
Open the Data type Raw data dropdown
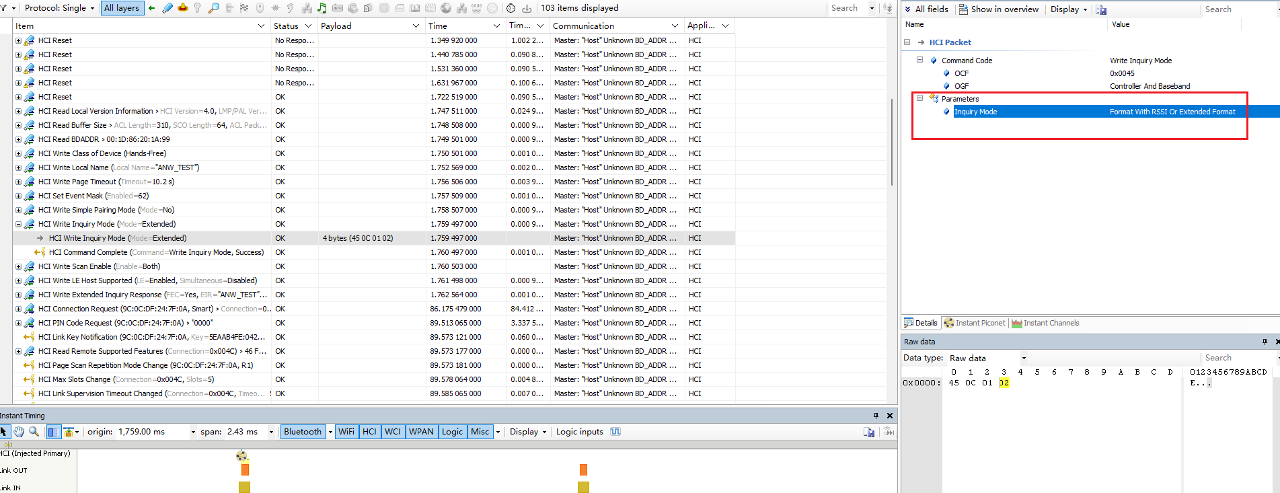(1024, 358)
